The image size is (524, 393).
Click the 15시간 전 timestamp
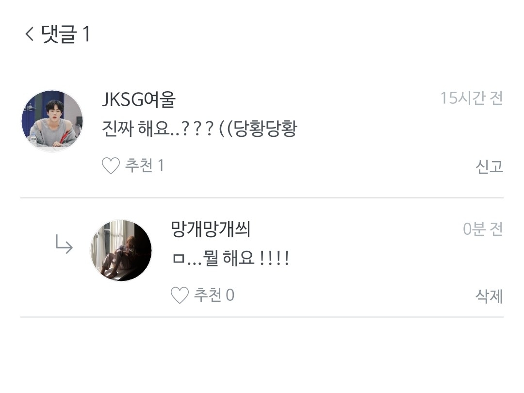point(472,98)
